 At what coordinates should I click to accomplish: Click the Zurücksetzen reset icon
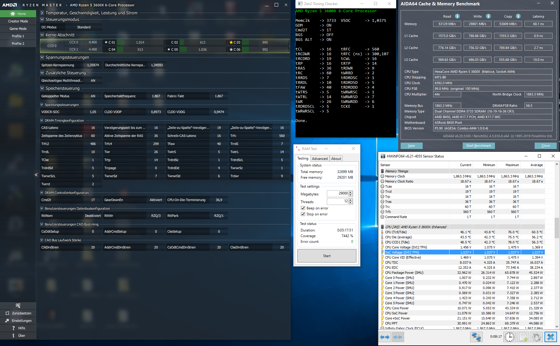(x=7, y=313)
